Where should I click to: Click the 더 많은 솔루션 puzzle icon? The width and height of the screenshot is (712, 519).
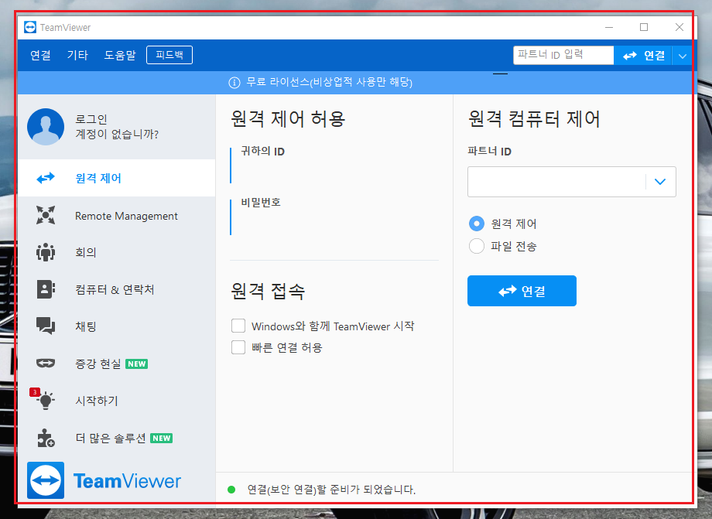click(46, 438)
